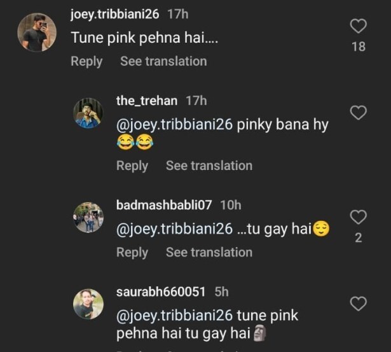Reply to joey.tribbiani26's top comment
The width and height of the screenshot is (391, 352).
pyautogui.click(x=86, y=62)
